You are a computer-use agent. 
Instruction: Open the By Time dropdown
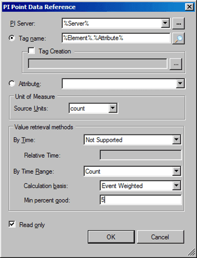[177, 139]
